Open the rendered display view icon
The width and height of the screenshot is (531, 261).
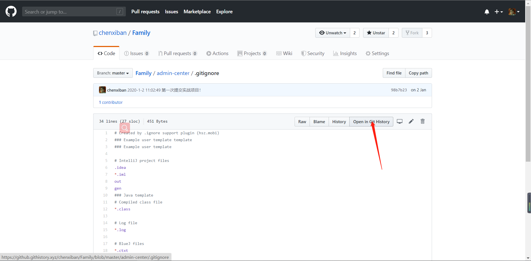(399, 121)
